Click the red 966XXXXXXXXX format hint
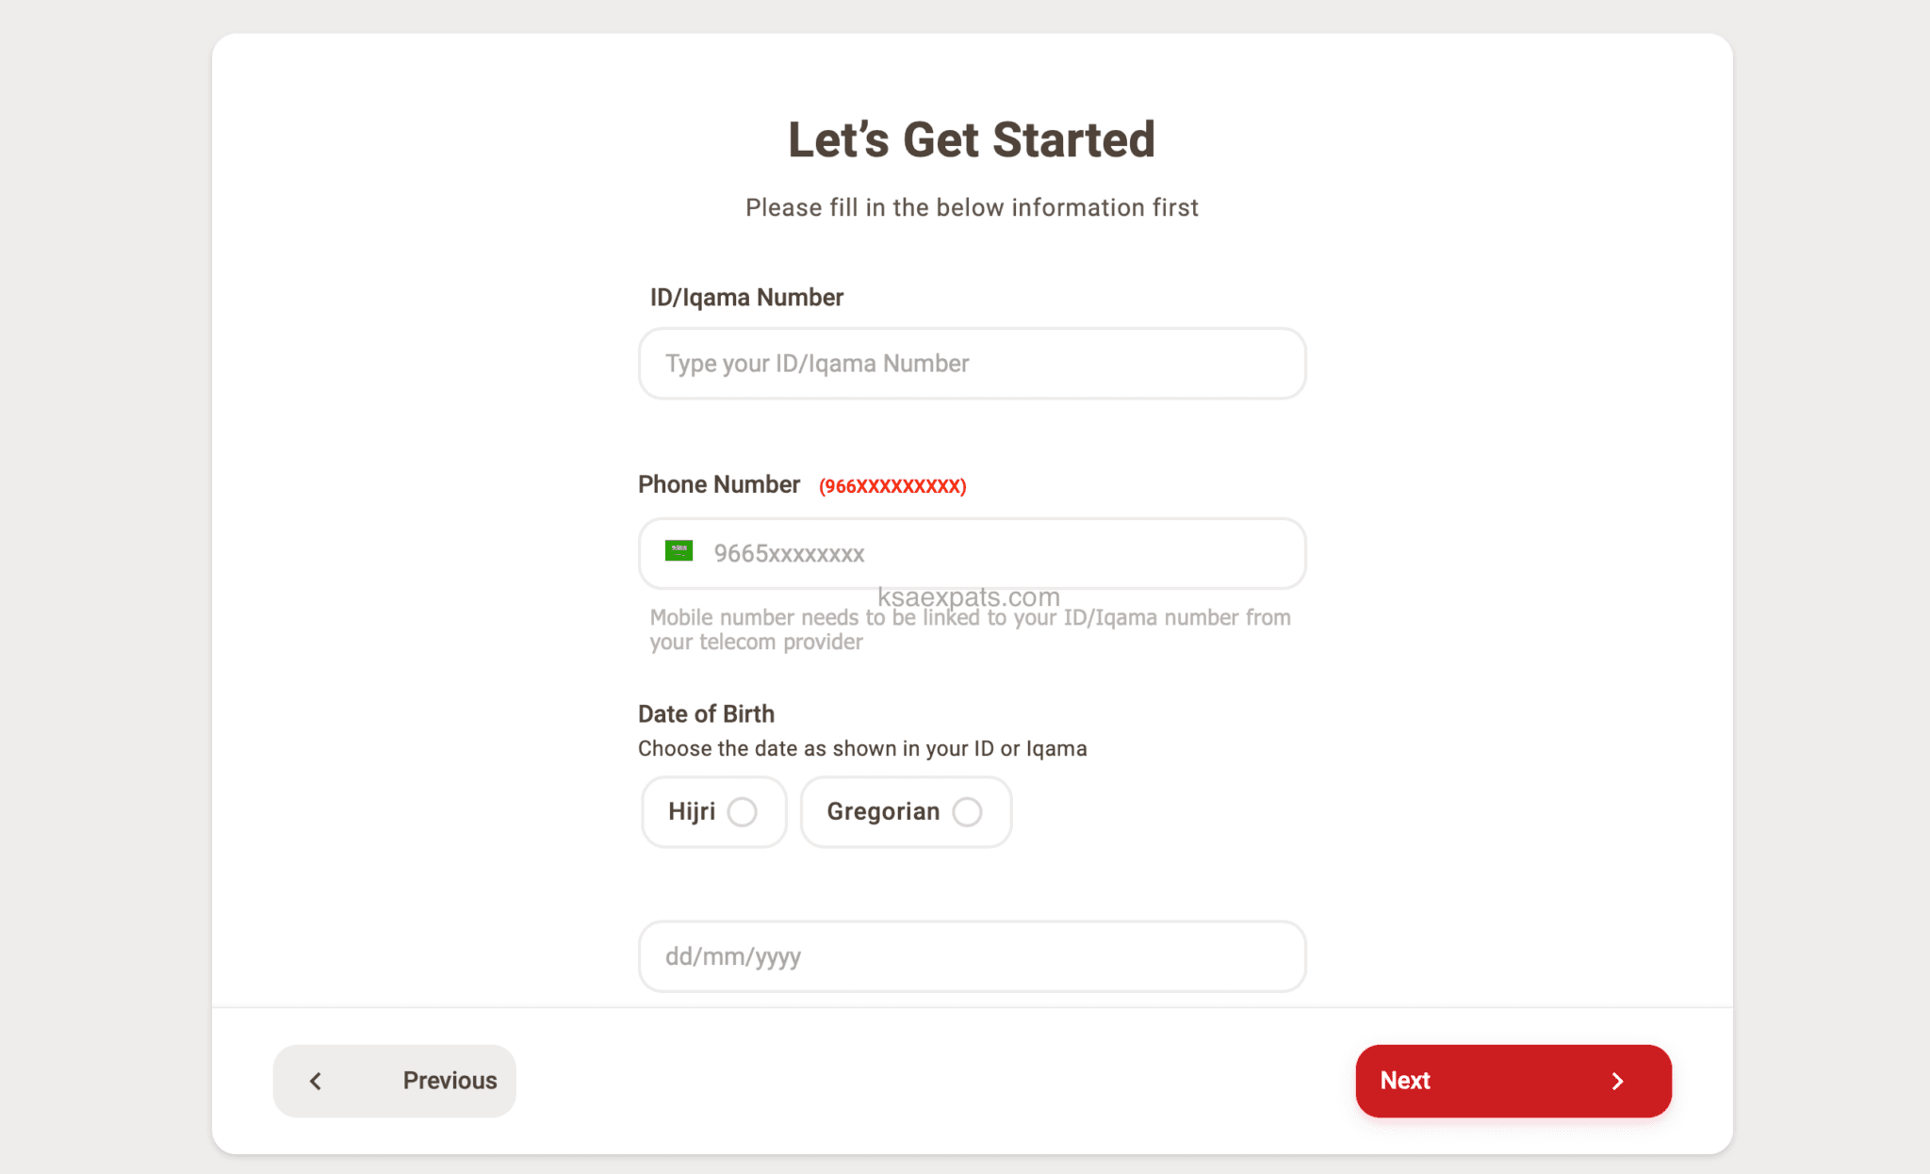 (891, 486)
